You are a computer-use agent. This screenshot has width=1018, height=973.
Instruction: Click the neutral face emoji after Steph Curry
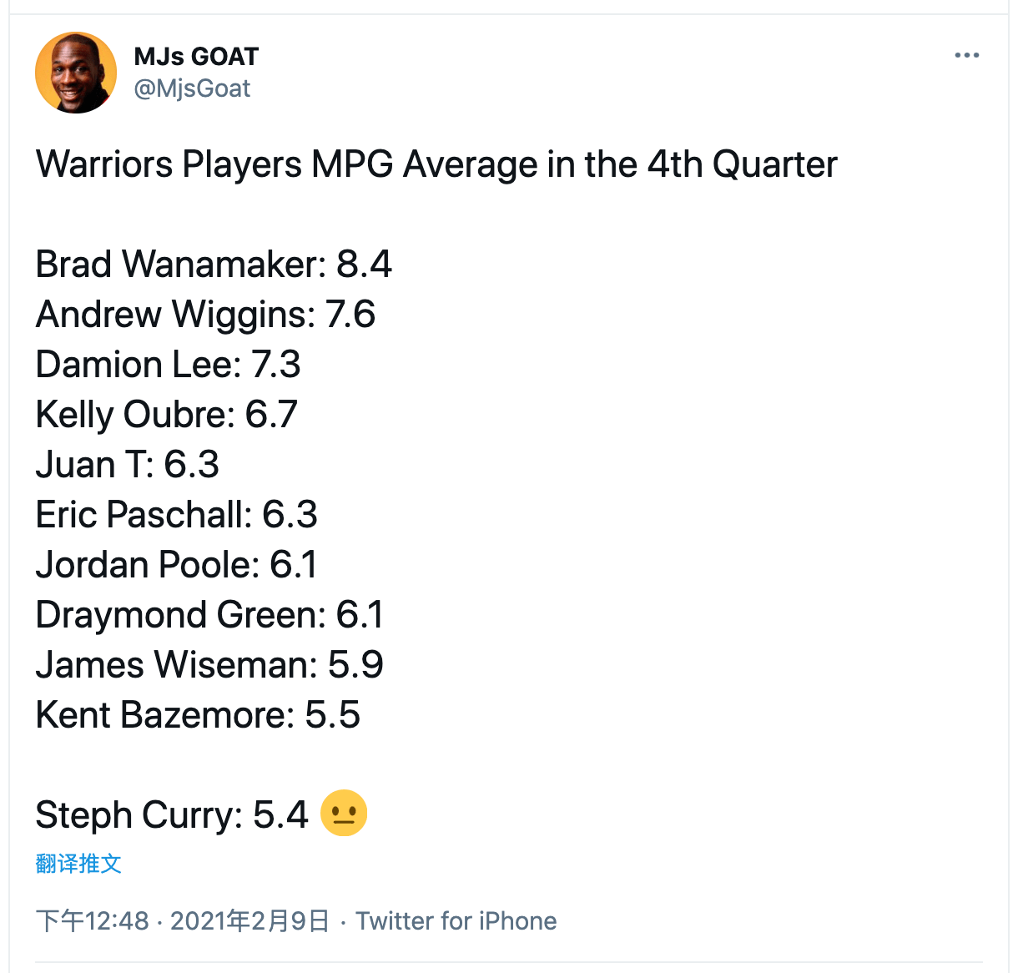(x=344, y=814)
